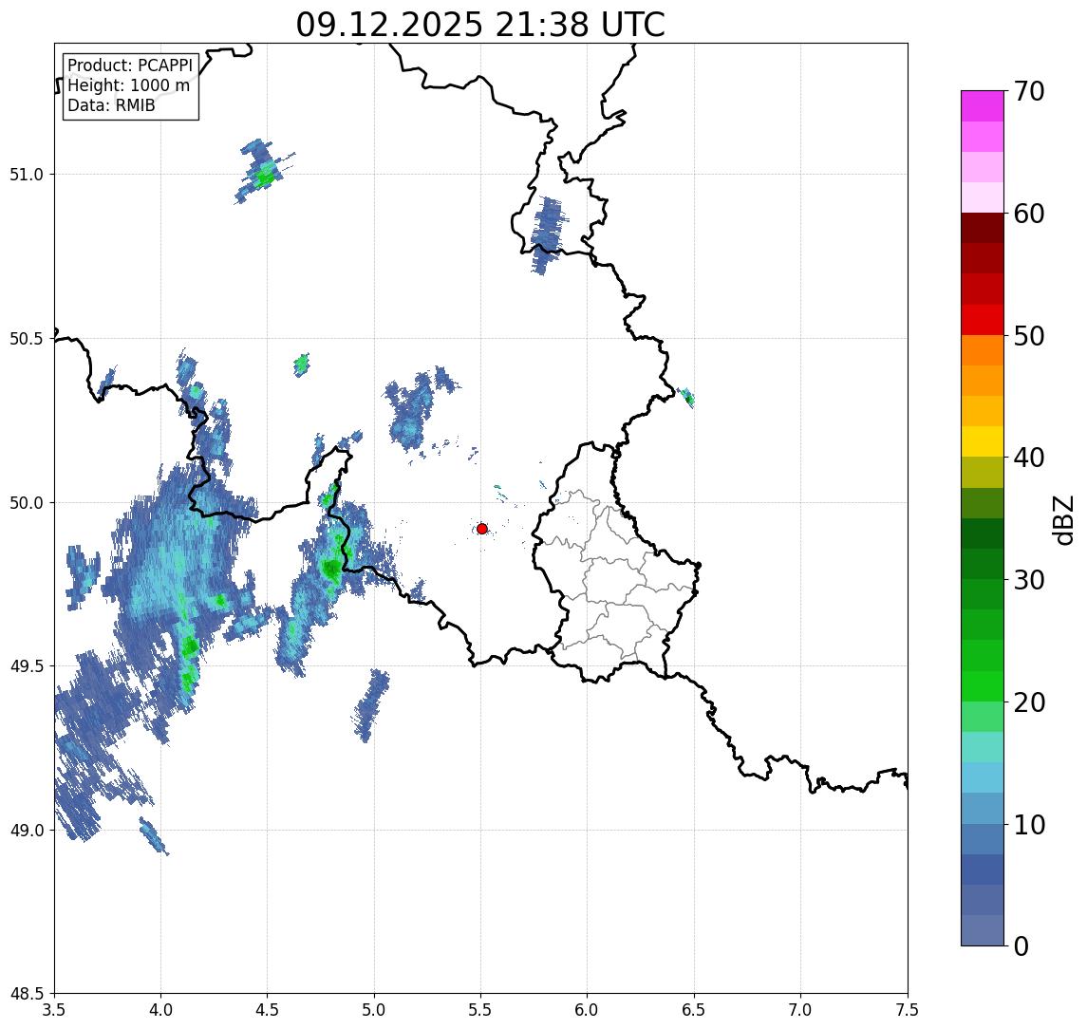Click the colorbar tick label 30
Image resolution: width=1087 pixels, height=1029 pixels.
pos(1029,580)
